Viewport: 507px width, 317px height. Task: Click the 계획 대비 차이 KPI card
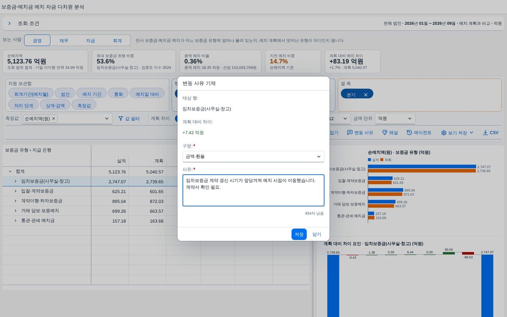[x=352, y=61]
